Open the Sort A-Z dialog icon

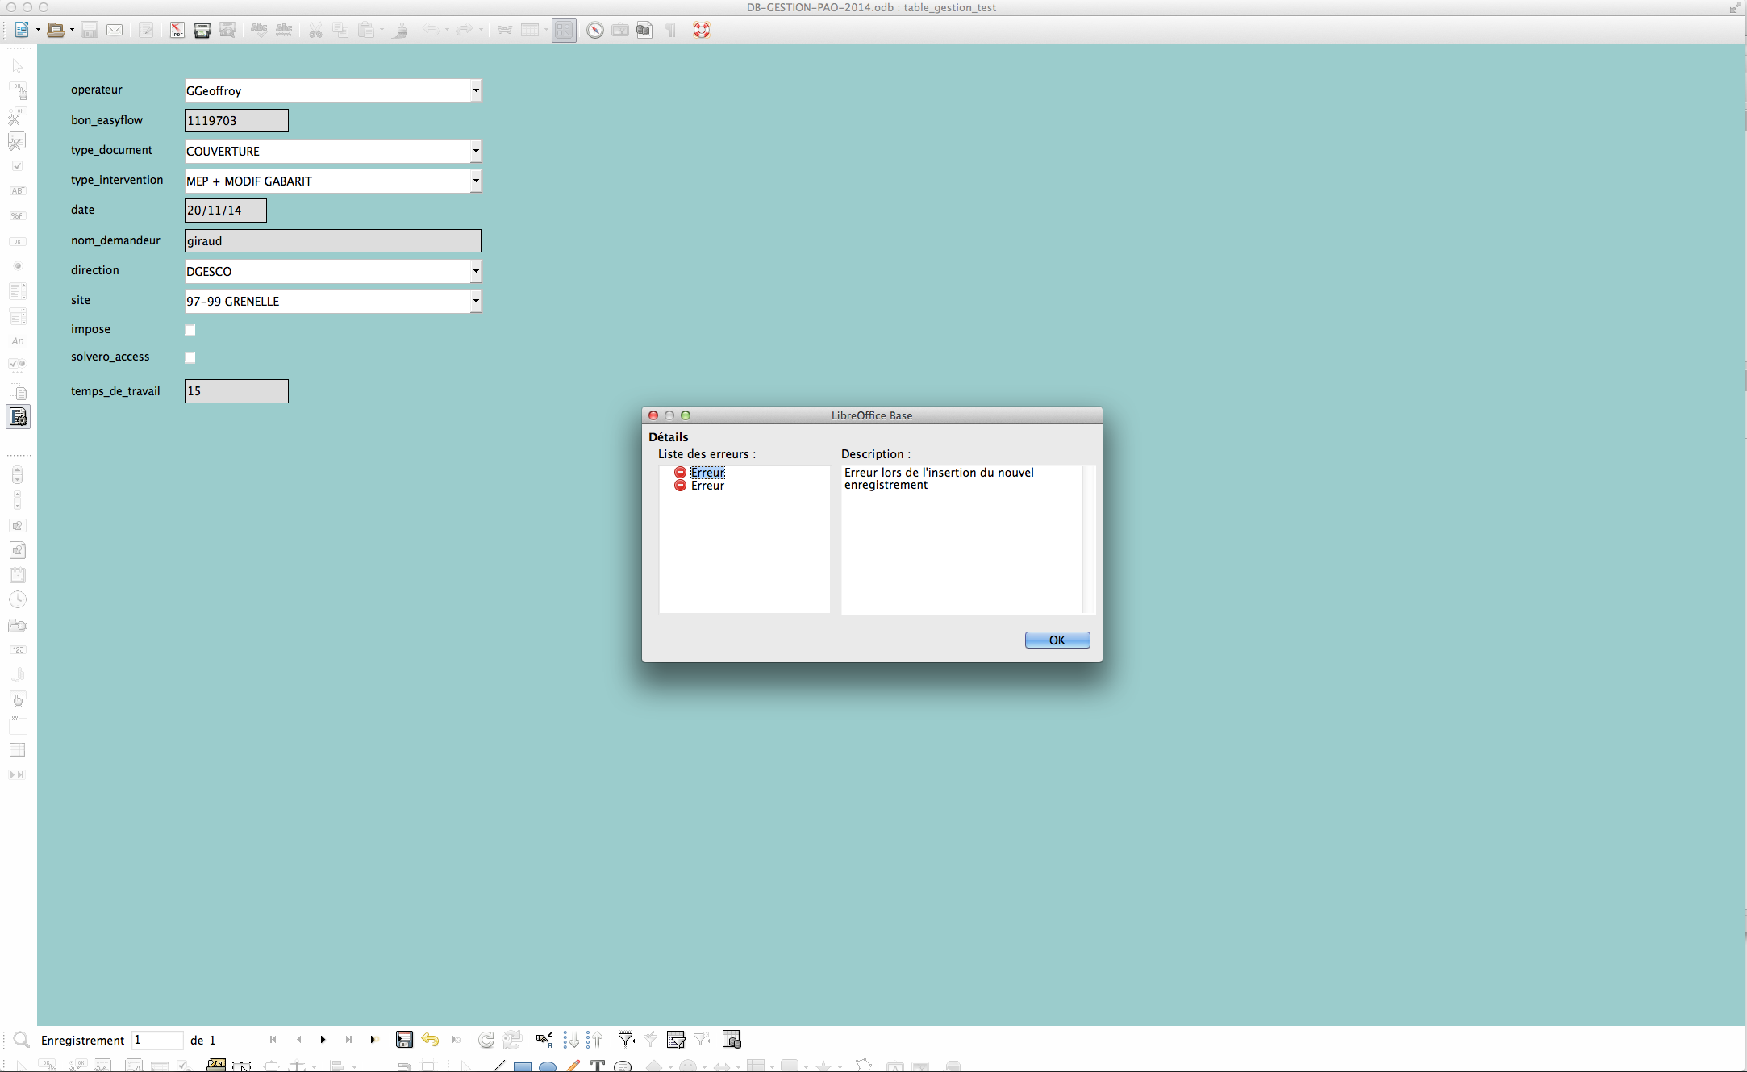(544, 1040)
